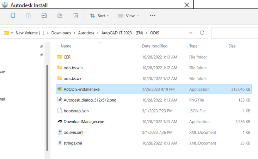Viewport: 258px width, 159px height.
Task: Select the CER folder icon
Action: coord(60,57)
